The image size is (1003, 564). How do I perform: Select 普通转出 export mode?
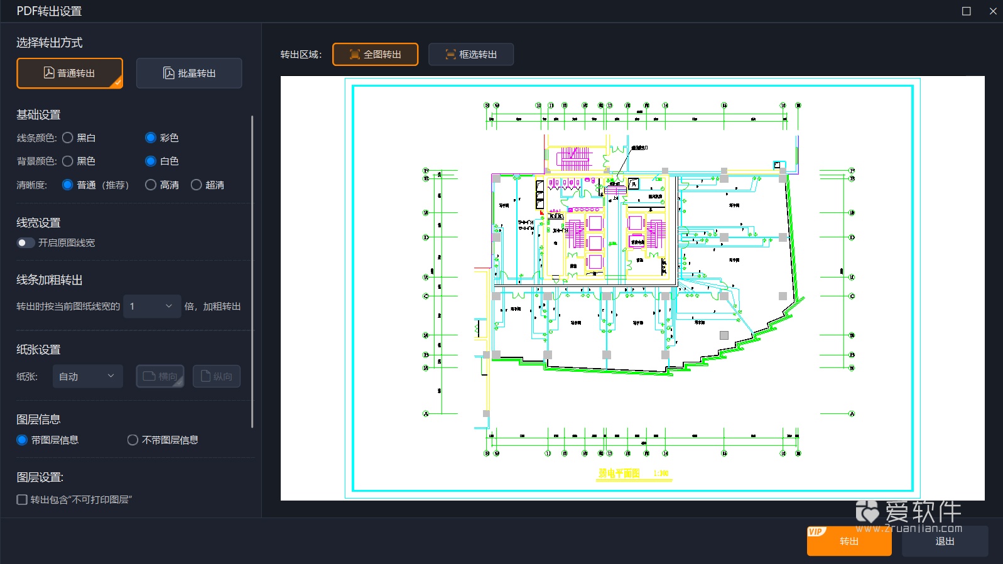click(70, 73)
